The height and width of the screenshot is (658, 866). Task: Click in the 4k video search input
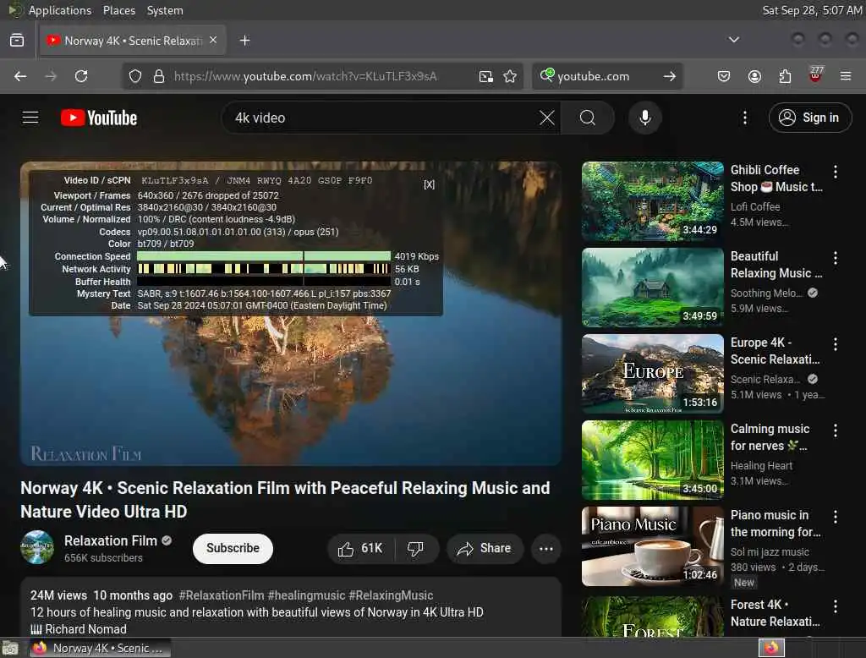pos(381,118)
